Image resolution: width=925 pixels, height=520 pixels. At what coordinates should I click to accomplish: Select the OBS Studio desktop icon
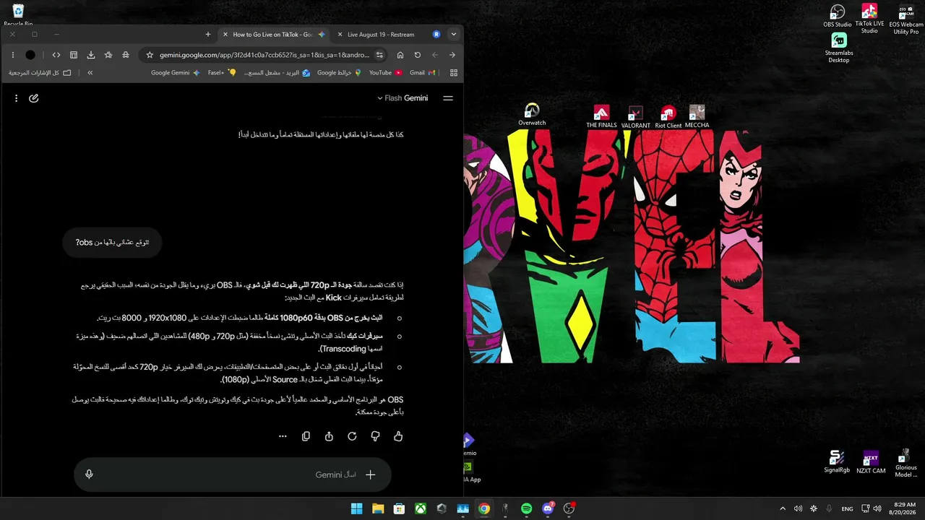click(x=838, y=17)
